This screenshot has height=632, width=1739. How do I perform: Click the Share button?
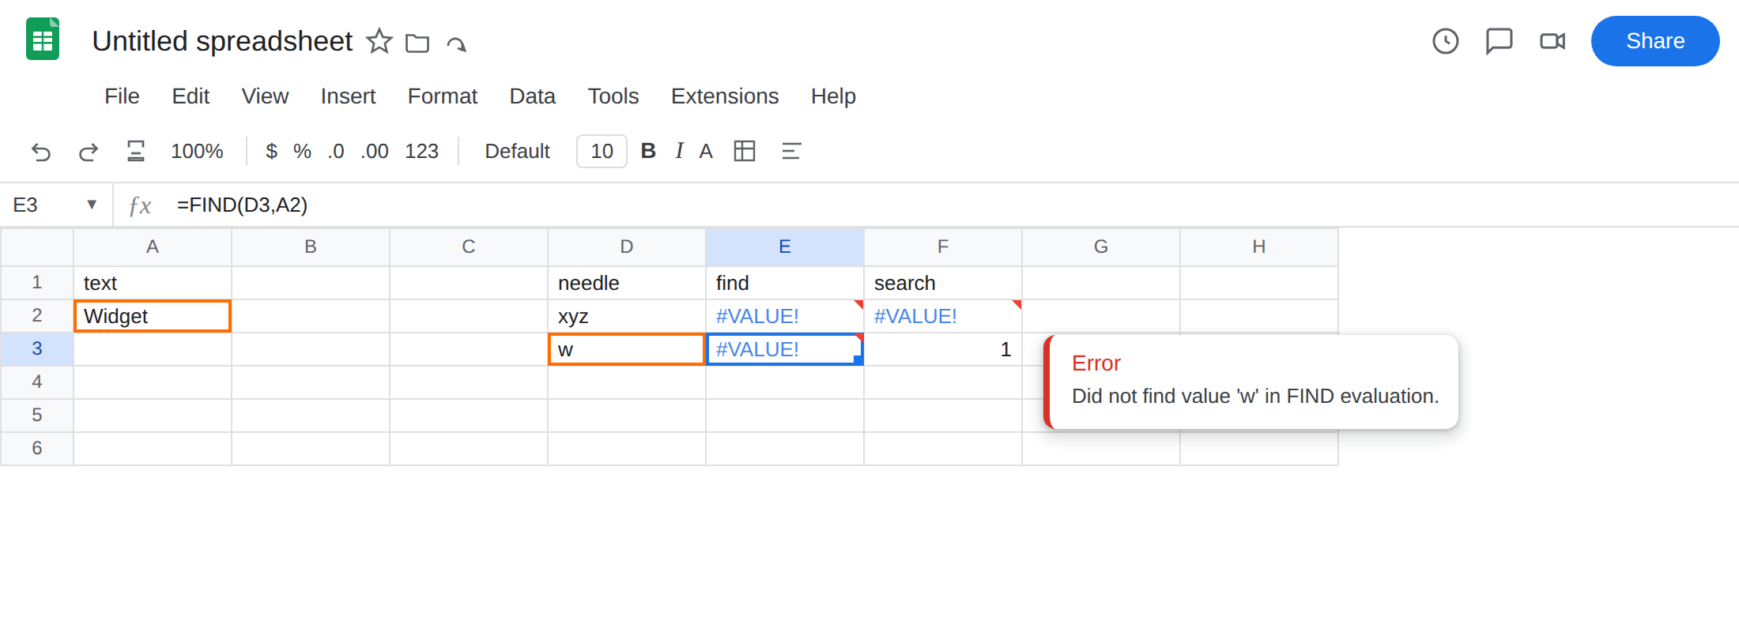click(1655, 41)
